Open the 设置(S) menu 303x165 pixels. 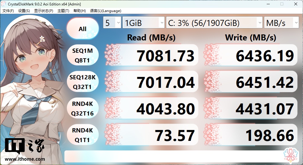point(24,11)
